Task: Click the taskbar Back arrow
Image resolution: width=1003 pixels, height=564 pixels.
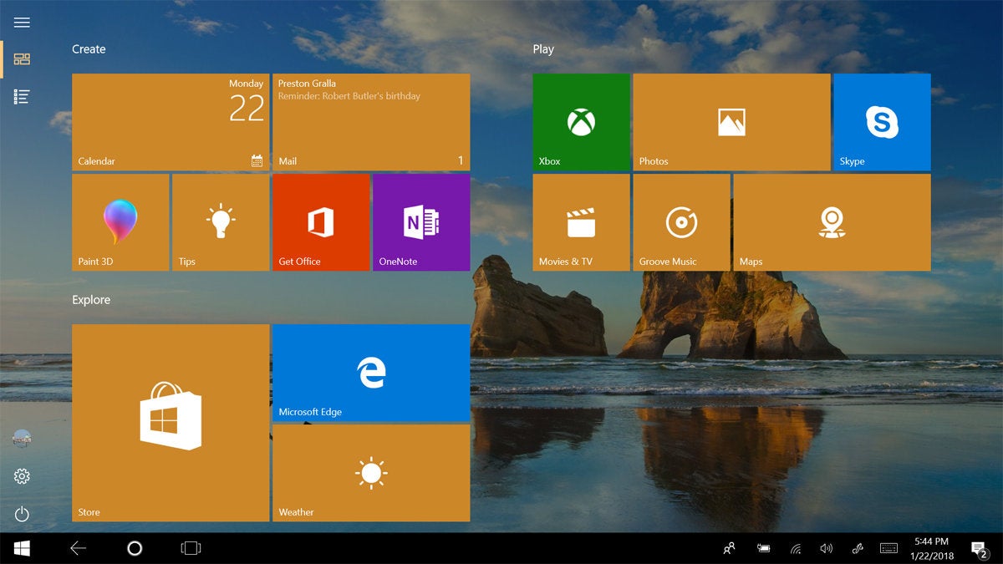Action: (x=78, y=548)
